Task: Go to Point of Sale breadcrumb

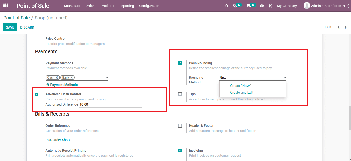Action: click(17, 18)
